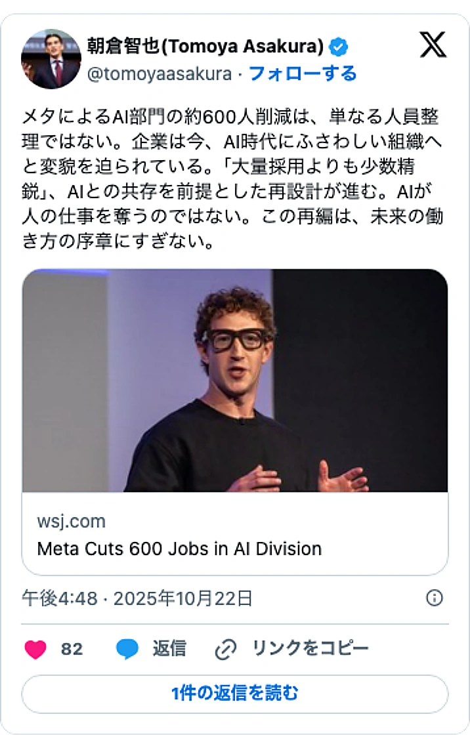Open Tomoya Asakura's profile avatar

point(51,59)
